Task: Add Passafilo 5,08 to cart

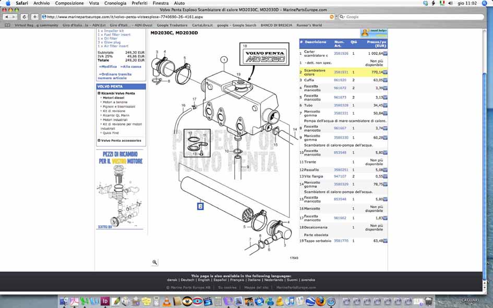Action: [386, 170]
